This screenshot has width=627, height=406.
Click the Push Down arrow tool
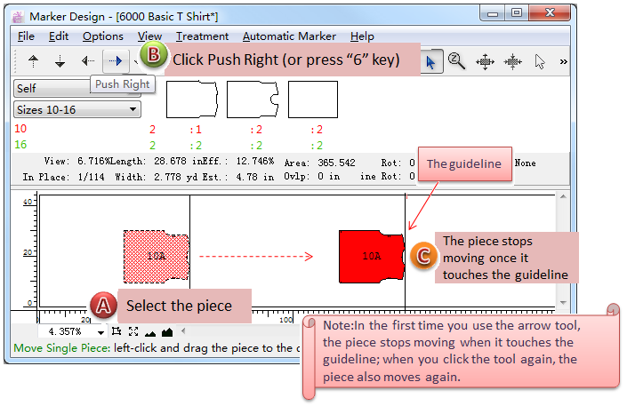(x=60, y=61)
